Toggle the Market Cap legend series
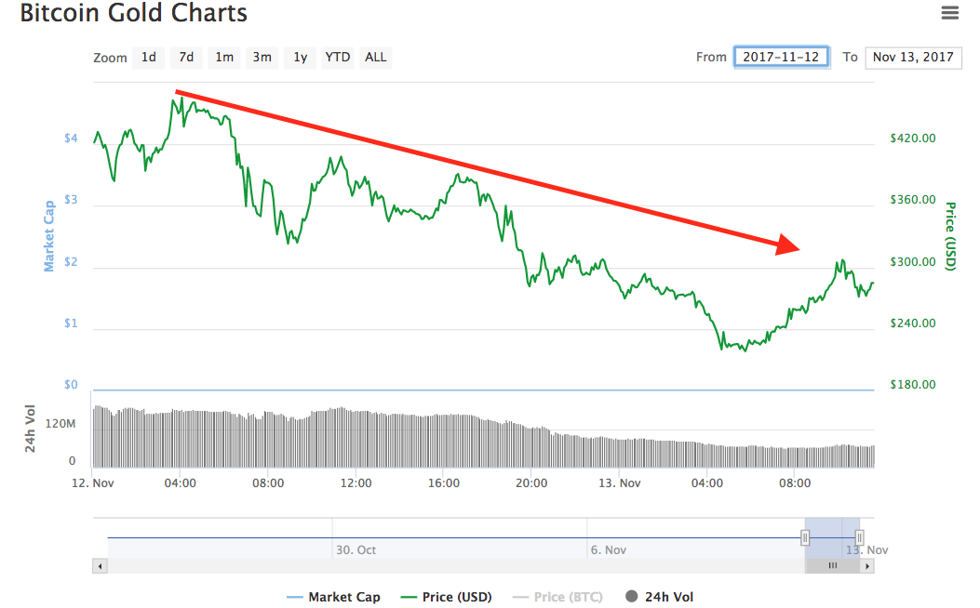Image resolution: width=980 pixels, height=608 pixels. [x=333, y=597]
